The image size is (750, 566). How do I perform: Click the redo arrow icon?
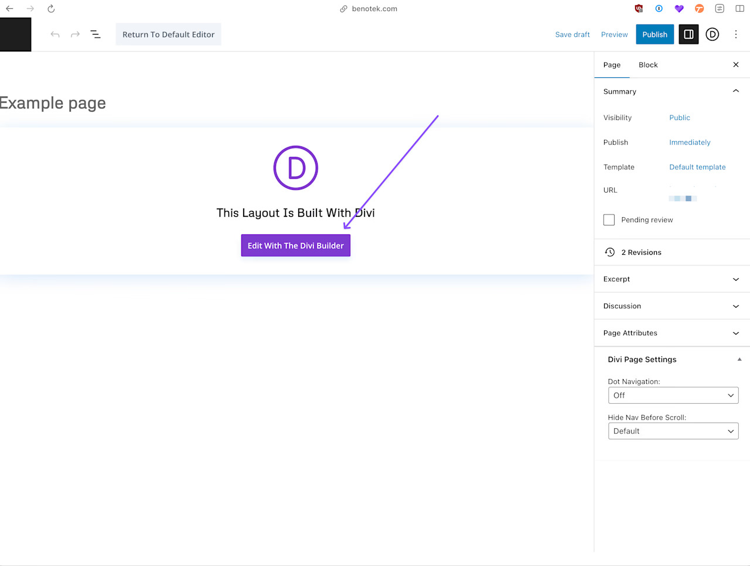[x=75, y=35]
